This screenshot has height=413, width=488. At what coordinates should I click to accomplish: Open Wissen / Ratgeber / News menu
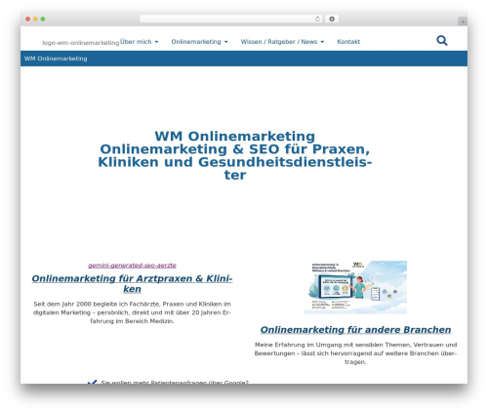click(279, 42)
